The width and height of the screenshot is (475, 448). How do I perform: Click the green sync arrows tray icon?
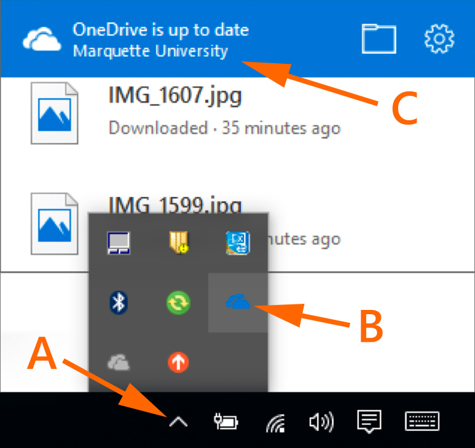tap(178, 302)
